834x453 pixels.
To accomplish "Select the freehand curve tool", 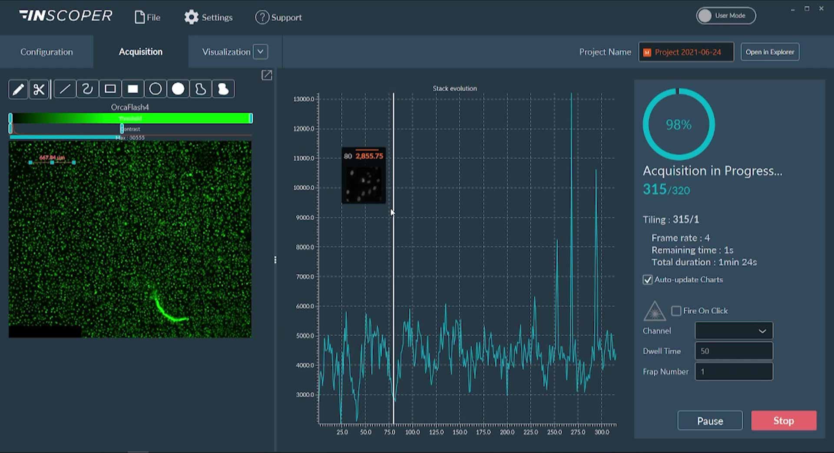I will click(x=87, y=89).
